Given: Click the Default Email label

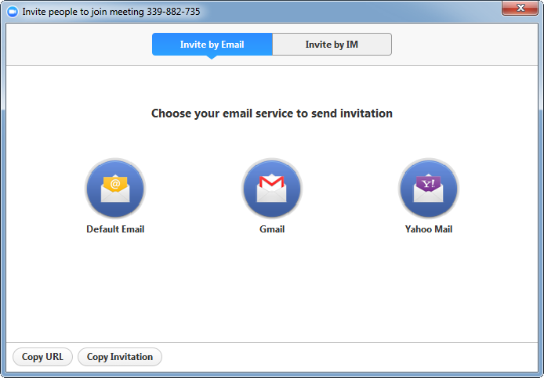Looking at the screenshot, I should (115, 229).
